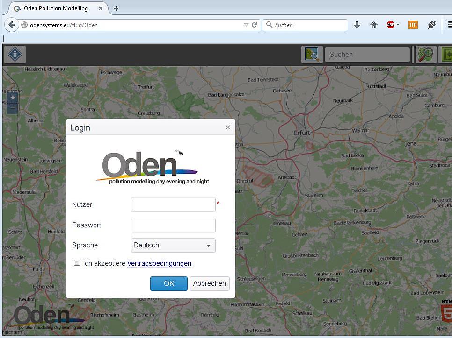Screen dimensions: 452x338
Task: Zoom out the map with the minus button
Action: (12, 108)
